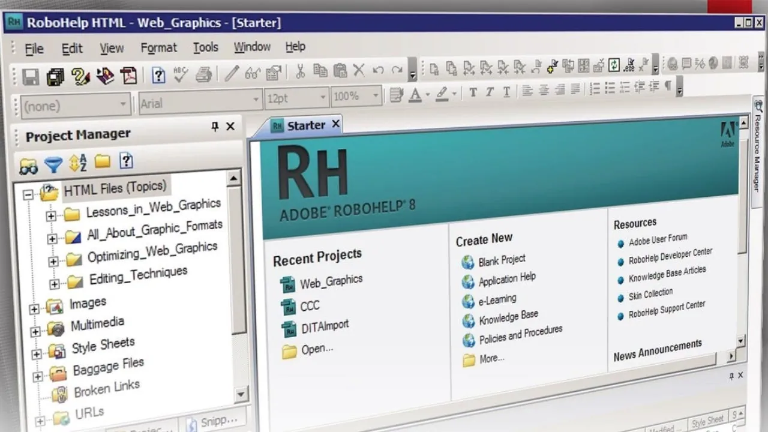The width and height of the screenshot is (768, 432).
Task: Click the yellow folder icon in Project Manager toolbar
Action: click(103, 161)
